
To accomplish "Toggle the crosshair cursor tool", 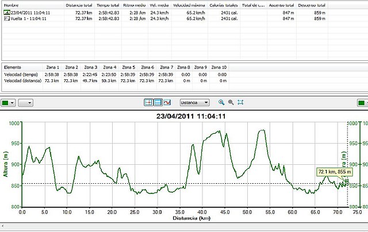I will point(148,102).
